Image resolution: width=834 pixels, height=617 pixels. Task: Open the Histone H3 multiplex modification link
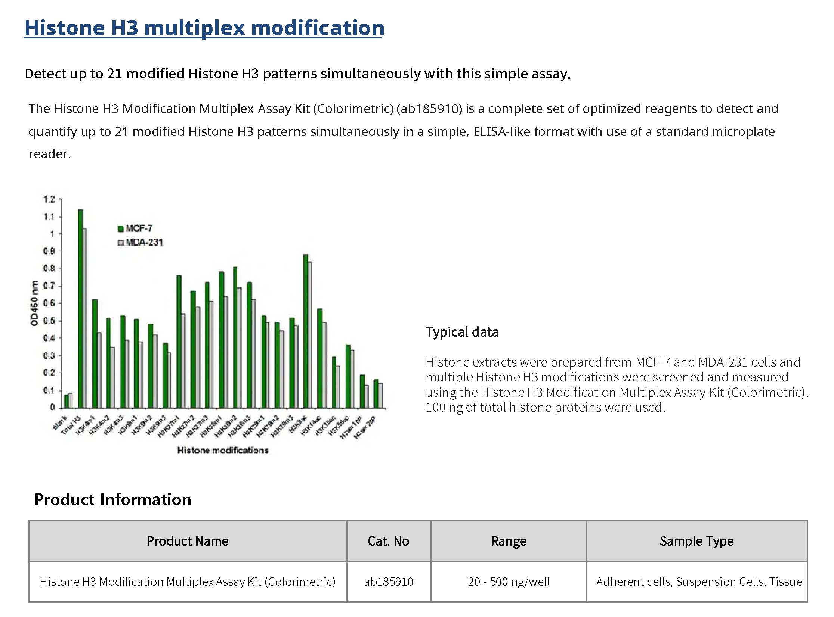pyautogui.click(x=204, y=28)
